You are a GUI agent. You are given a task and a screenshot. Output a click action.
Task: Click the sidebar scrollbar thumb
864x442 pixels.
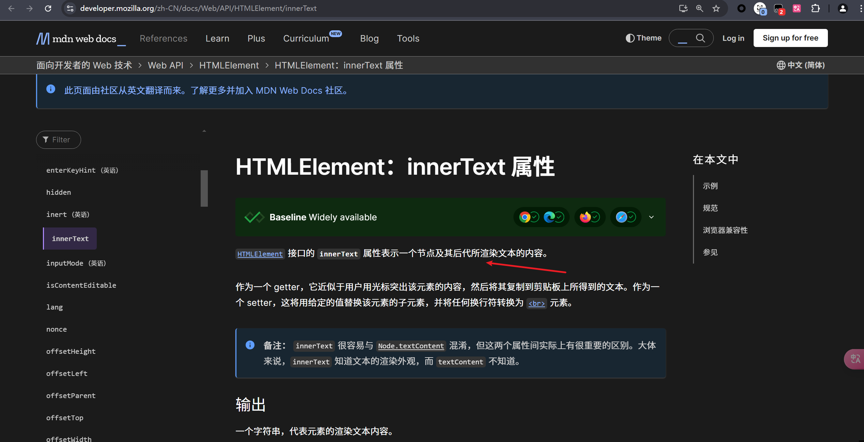[204, 188]
